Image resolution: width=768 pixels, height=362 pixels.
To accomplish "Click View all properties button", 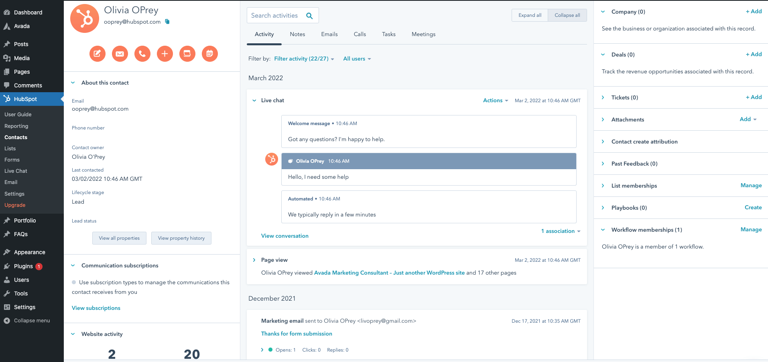I will 120,238.
